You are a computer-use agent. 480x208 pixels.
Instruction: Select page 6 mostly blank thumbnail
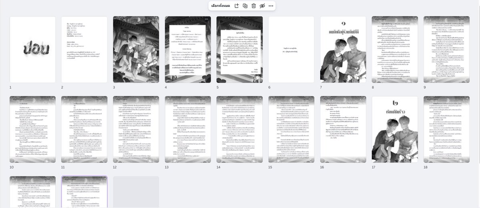click(x=291, y=50)
